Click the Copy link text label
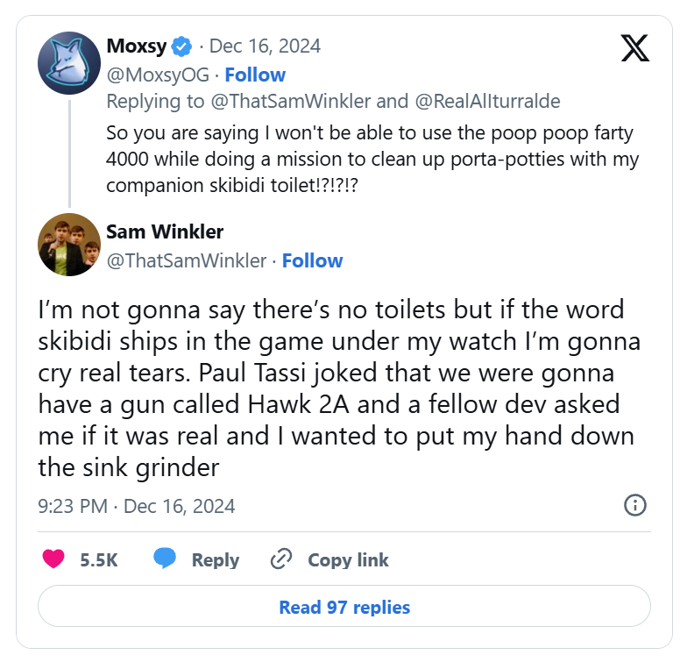Image resolution: width=680 pixels, height=662 pixels. 348,560
